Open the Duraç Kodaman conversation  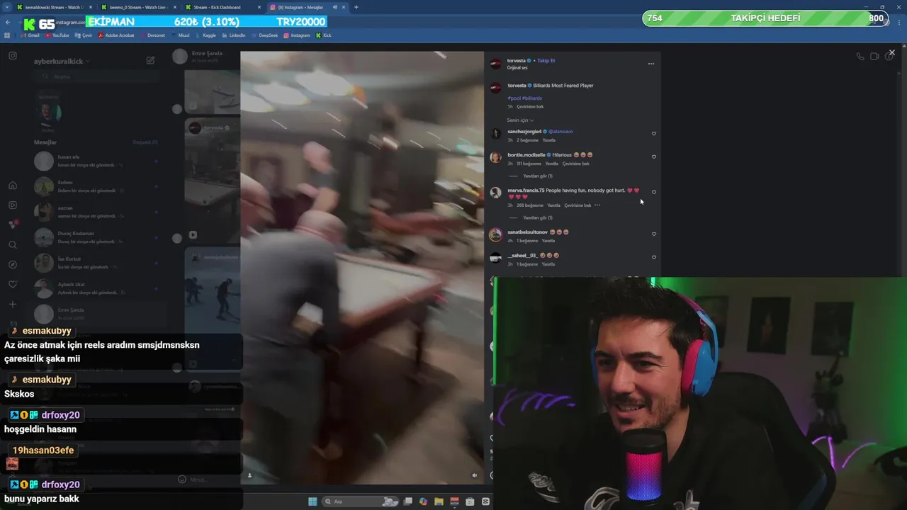tap(96, 237)
